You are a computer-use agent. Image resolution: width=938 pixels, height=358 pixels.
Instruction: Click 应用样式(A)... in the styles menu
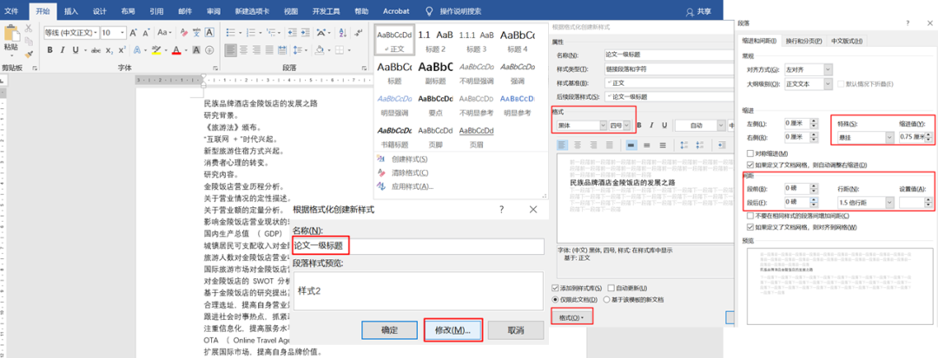click(x=413, y=186)
